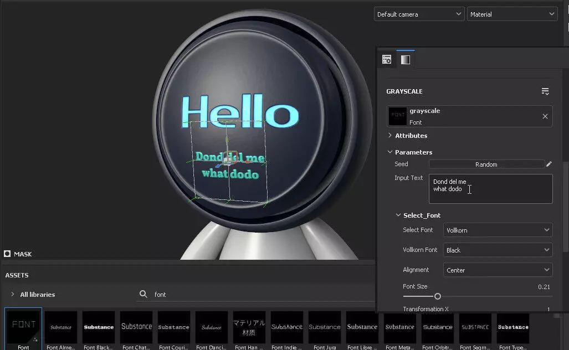Click the Font Size slider handle

(x=438, y=296)
